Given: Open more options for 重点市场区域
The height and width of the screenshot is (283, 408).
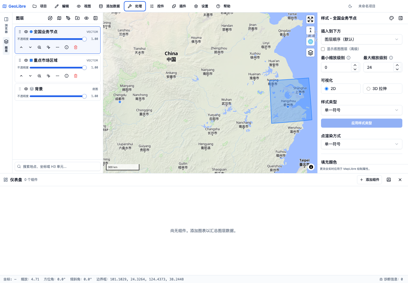Looking at the screenshot, I should [x=58, y=76].
